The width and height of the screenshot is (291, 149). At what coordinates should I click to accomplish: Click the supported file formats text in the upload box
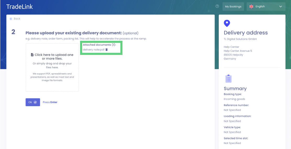click(52, 77)
